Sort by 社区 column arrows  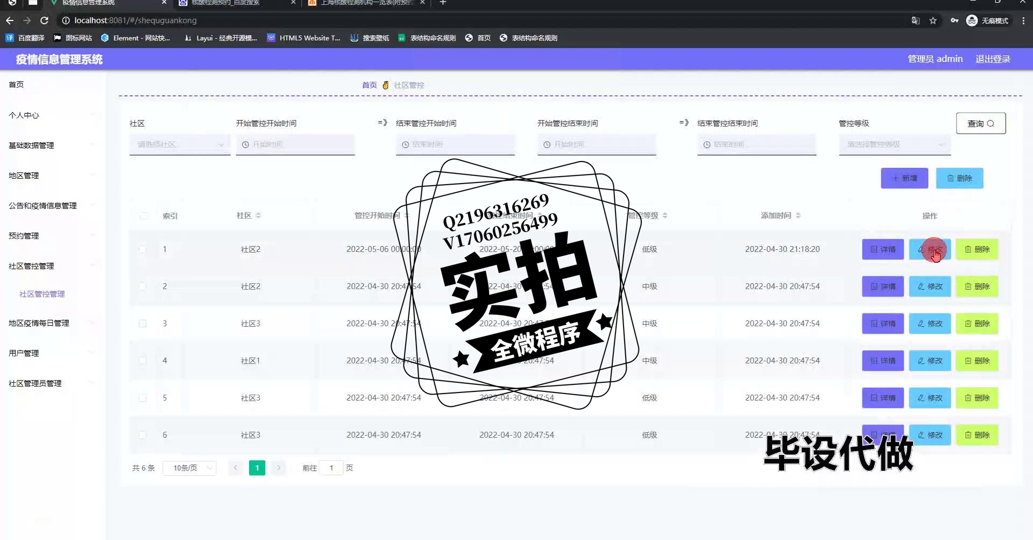258,215
